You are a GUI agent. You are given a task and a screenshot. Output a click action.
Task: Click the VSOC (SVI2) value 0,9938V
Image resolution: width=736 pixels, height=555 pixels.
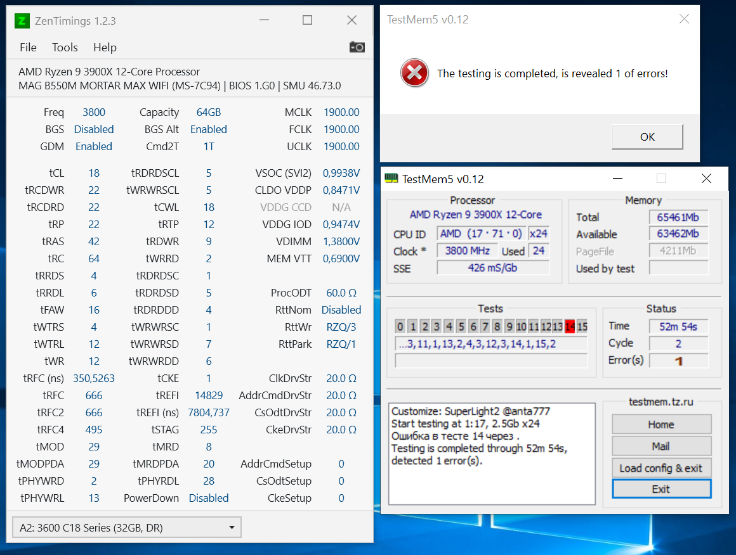coord(341,173)
